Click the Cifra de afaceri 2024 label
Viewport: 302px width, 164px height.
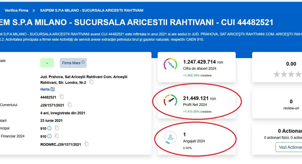tap(200, 68)
